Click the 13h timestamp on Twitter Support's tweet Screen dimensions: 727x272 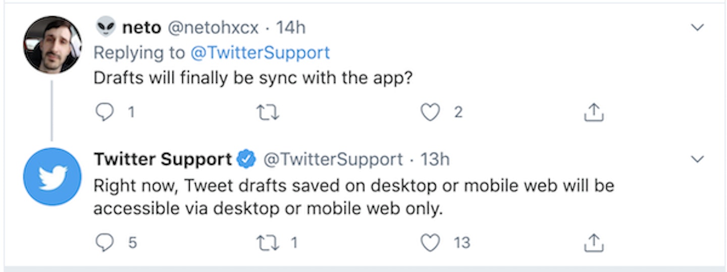click(x=435, y=160)
